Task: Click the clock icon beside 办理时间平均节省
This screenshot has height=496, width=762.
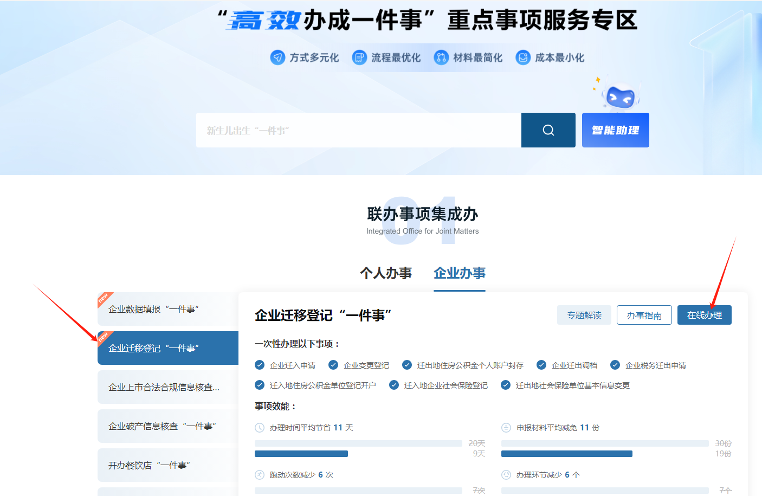Action: coord(260,428)
